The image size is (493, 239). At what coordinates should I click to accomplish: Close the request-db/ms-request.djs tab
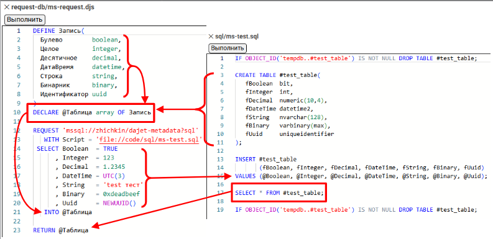tap(6, 7)
